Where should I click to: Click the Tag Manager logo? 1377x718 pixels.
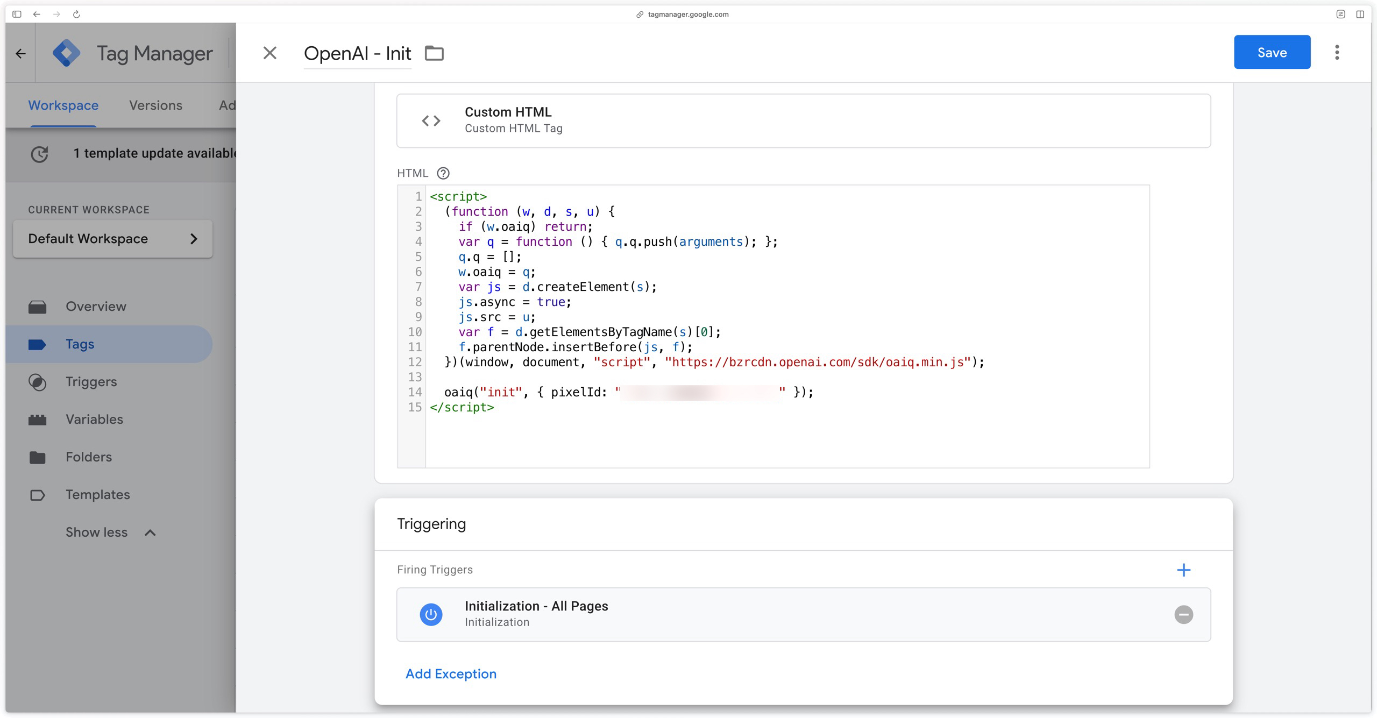point(66,53)
